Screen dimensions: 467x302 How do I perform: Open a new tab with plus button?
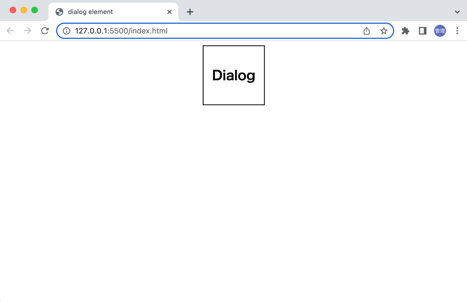click(190, 12)
